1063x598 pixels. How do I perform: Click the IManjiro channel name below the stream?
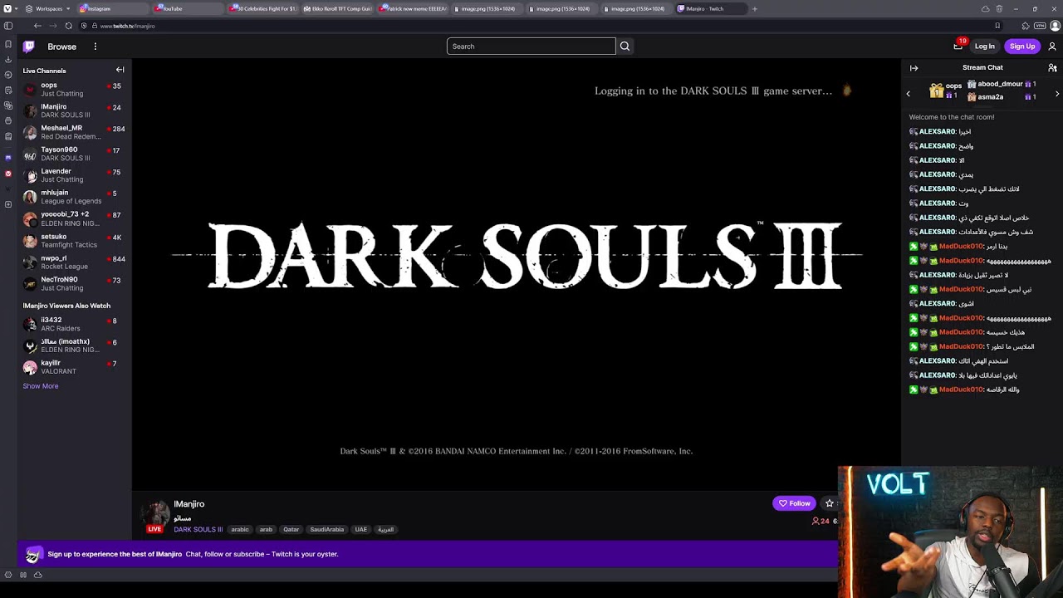tap(189, 504)
